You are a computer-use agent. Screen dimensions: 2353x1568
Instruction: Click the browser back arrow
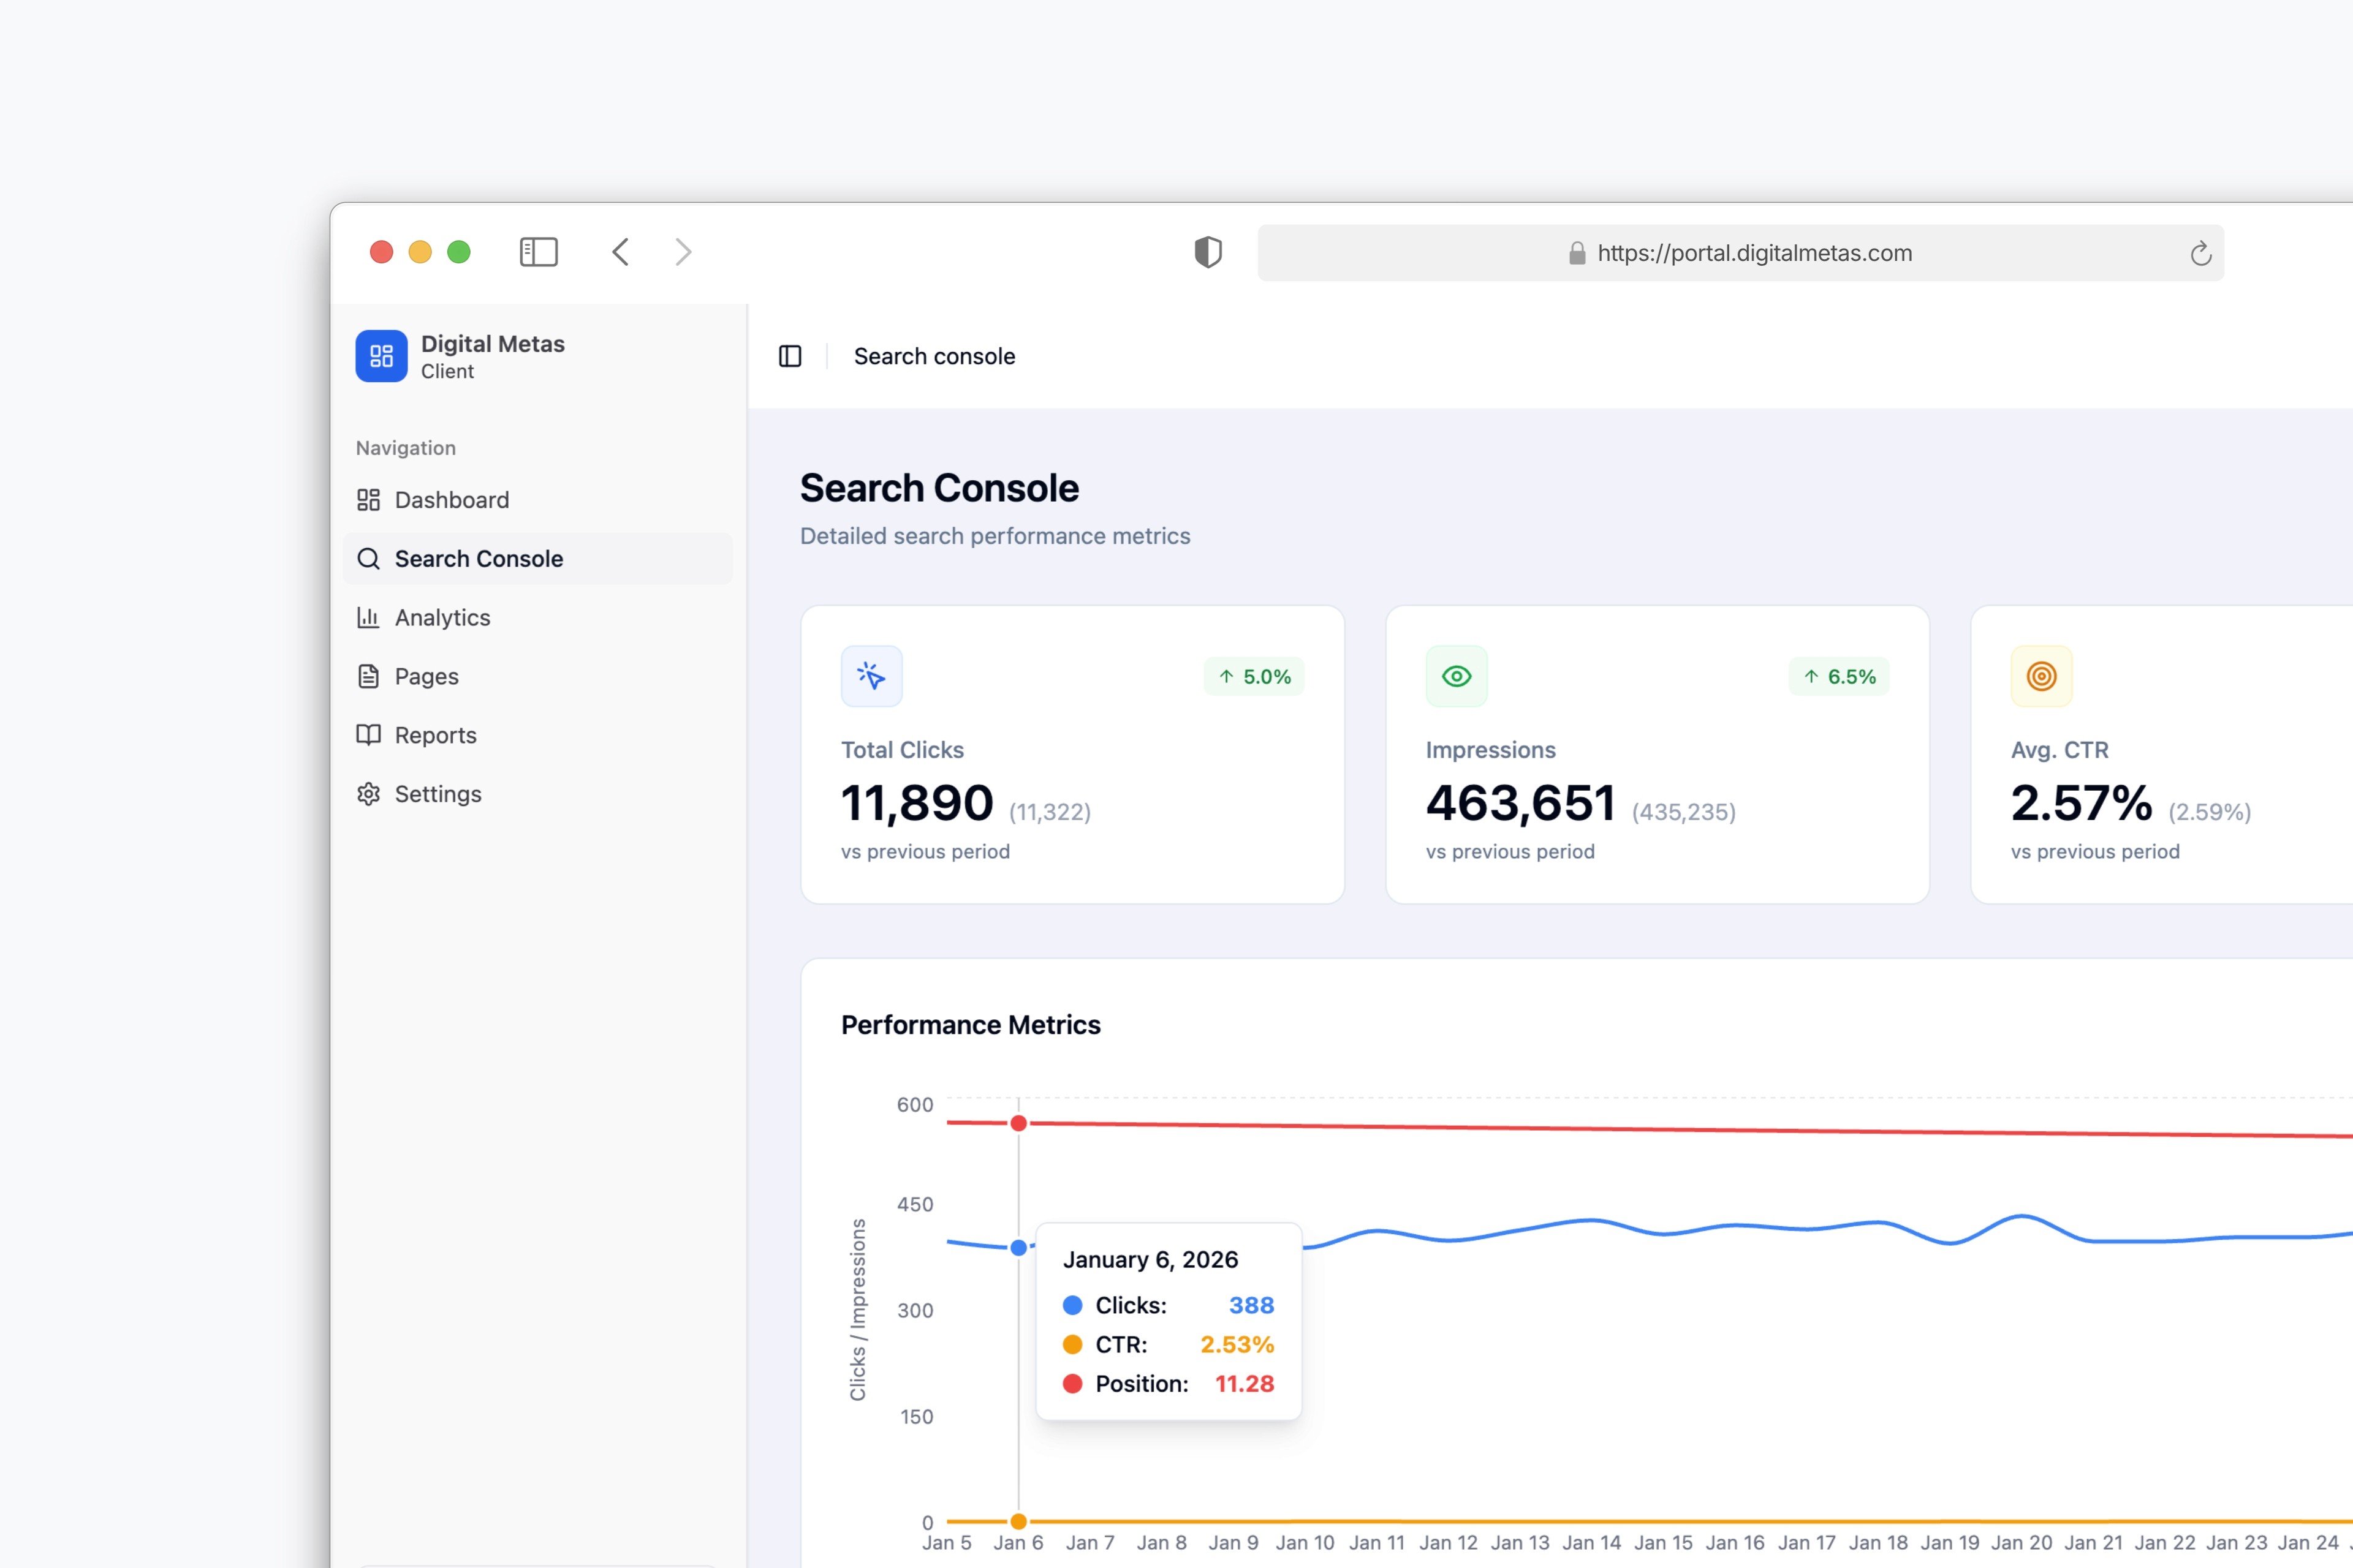click(x=620, y=252)
